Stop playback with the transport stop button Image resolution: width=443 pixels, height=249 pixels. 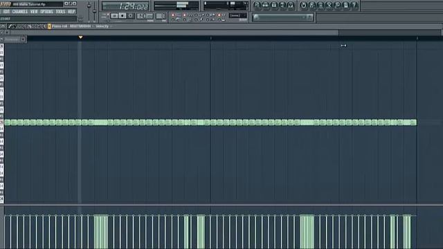(123, 16)
